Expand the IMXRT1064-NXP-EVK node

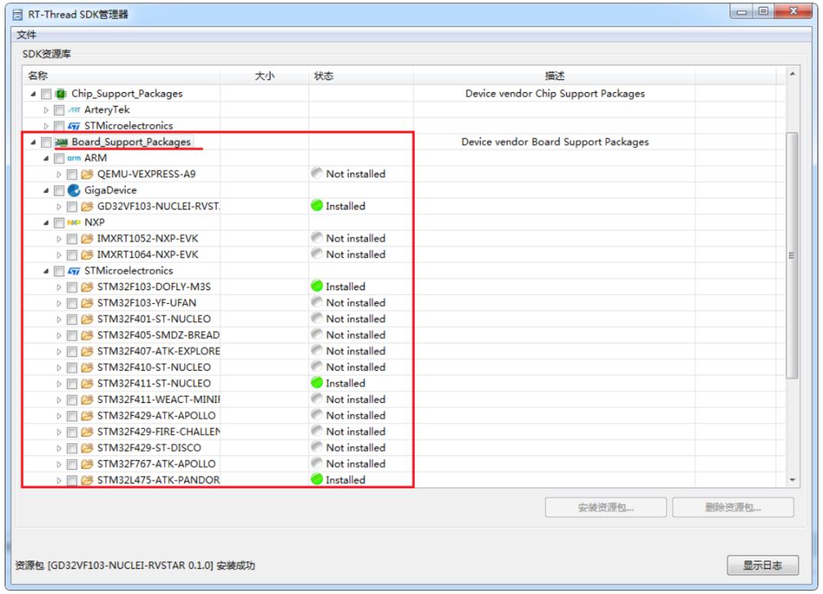click(59, 254)
